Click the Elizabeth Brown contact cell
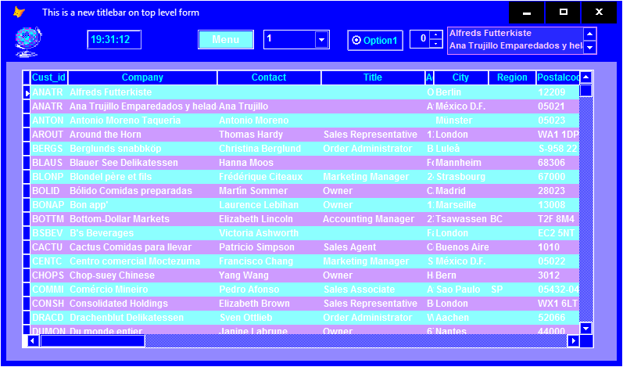This screenshot has height=367, width=623. pos(269,304)
